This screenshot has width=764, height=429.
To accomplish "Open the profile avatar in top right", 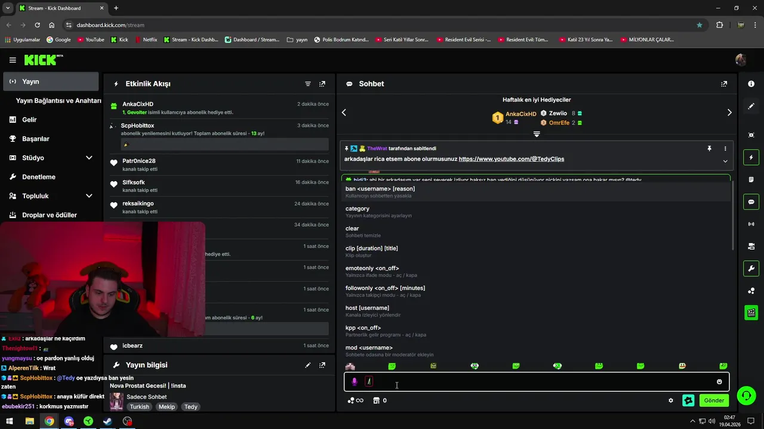I will [741, 60].
